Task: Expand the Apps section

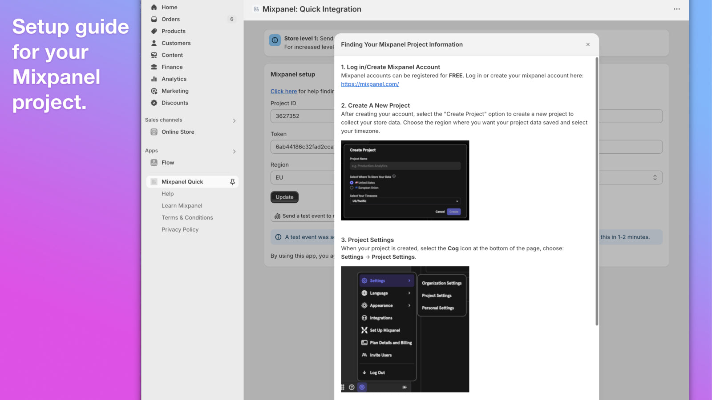Action: [234, 151]
